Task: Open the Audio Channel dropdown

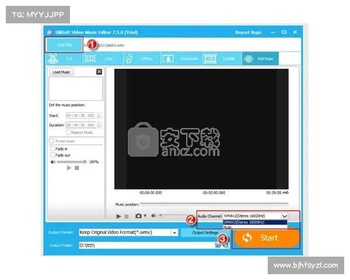Action: coord(285,216)
